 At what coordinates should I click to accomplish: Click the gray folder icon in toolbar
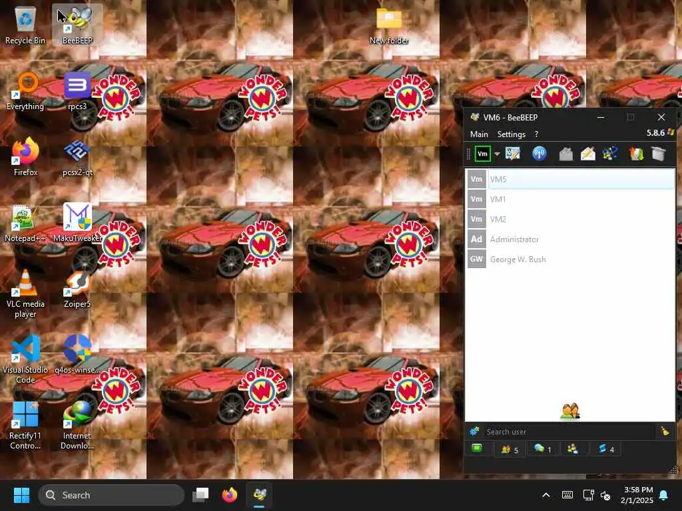click(x=659, y=154)
